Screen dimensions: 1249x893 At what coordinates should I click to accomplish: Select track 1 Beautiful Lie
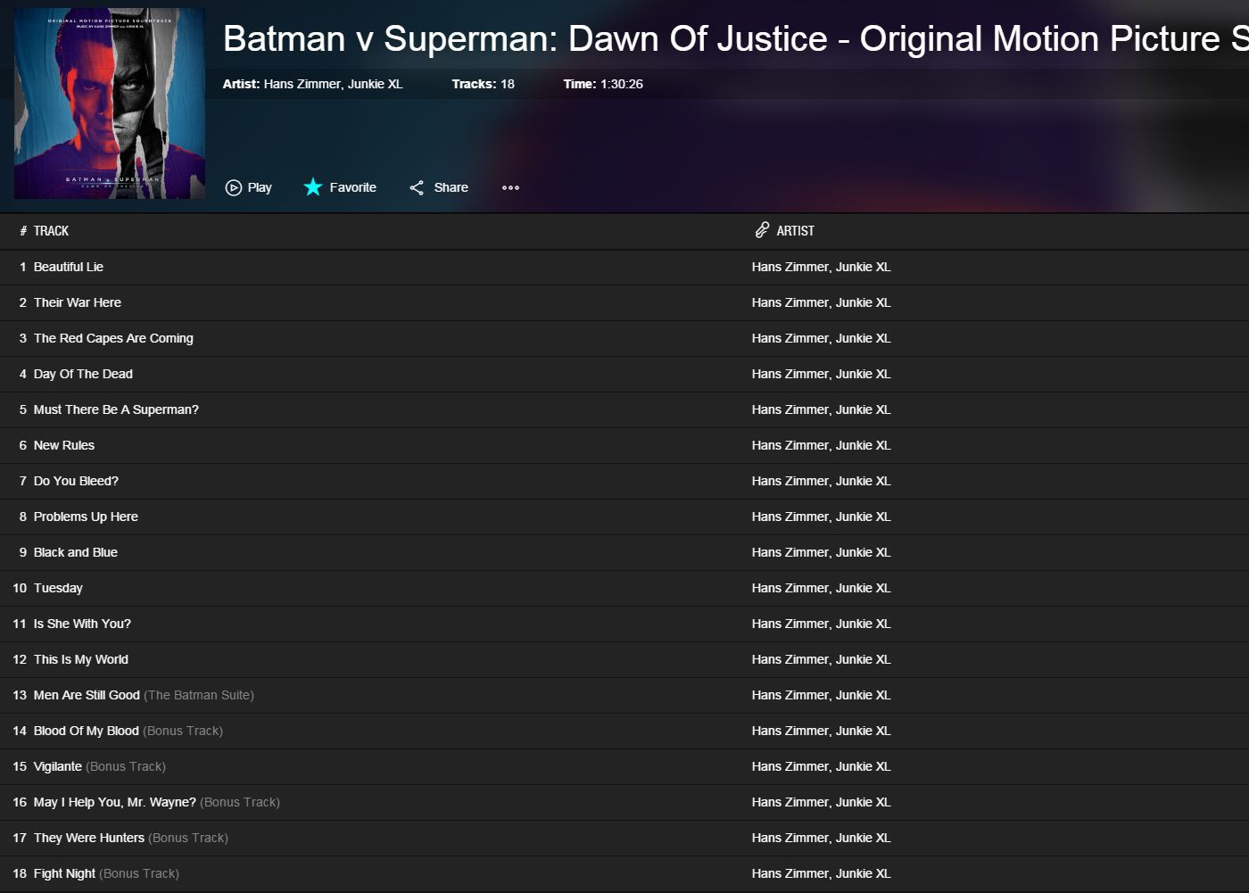(x=69, y=267)
